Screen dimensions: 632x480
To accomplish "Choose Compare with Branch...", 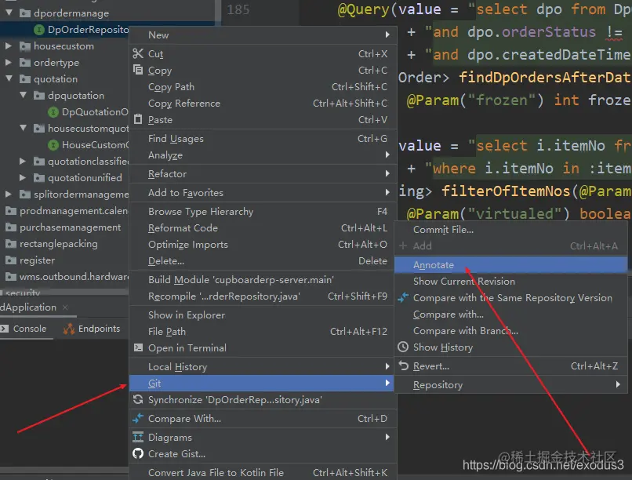I will click(x=511, y=331).
